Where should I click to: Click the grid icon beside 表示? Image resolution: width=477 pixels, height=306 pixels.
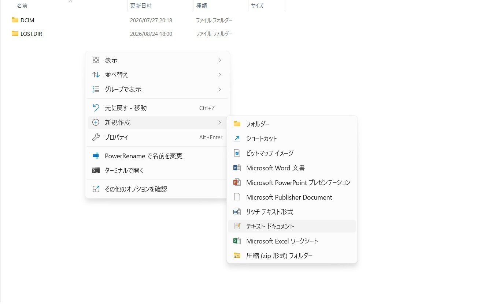coord(96,60)
